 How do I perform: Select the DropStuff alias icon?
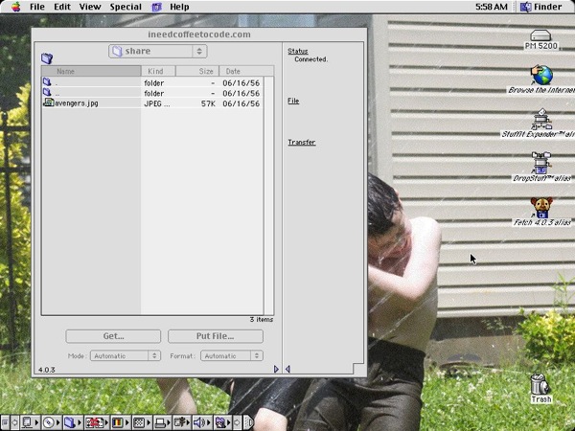click(x=541, y=163)
